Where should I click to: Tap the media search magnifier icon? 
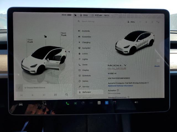tap(67, 94)
